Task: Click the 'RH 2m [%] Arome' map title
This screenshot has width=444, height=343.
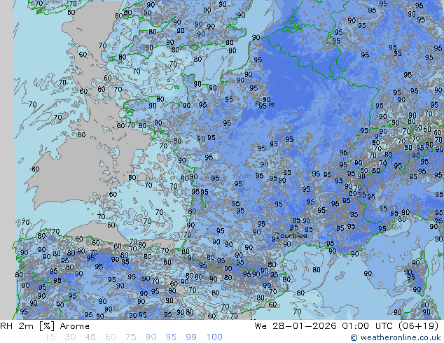Action: [45, 326]
